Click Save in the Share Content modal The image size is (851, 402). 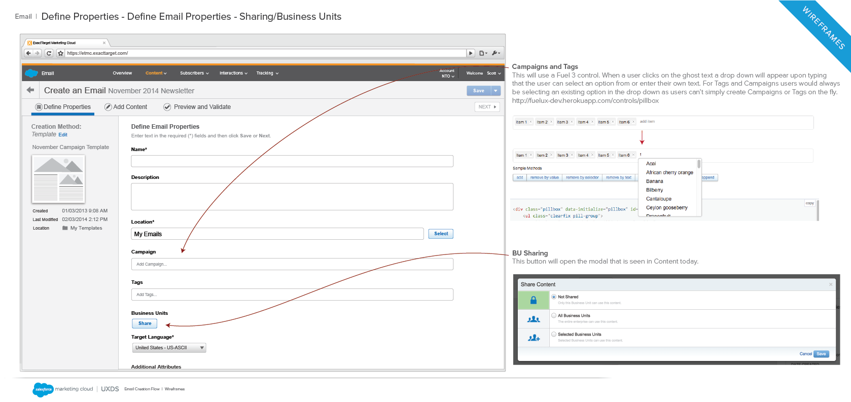click(821, 354)
